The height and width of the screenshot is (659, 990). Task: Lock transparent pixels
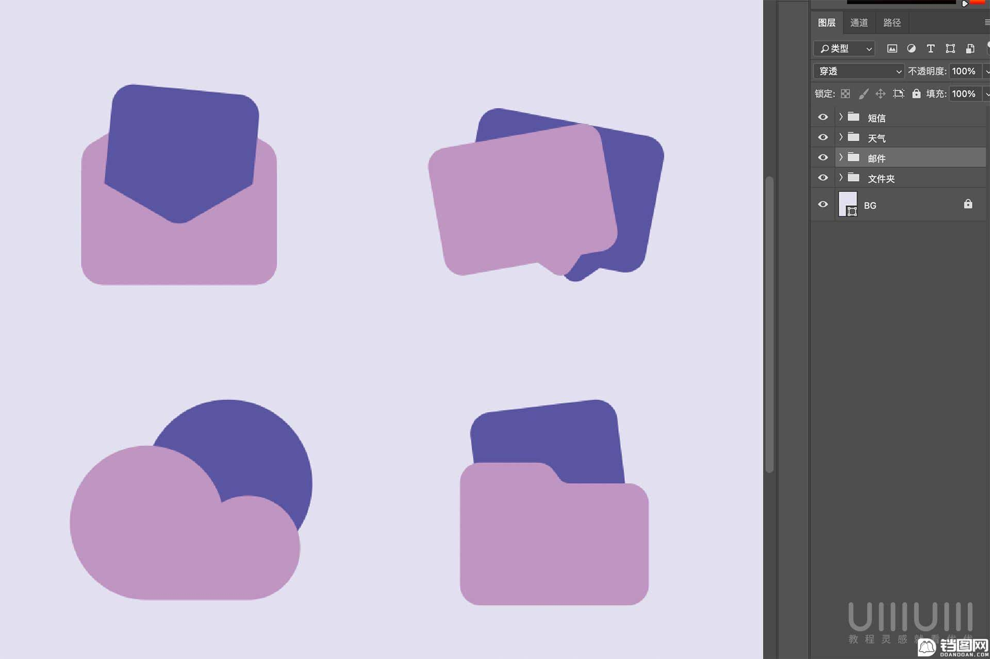click(x=846, y=94)
